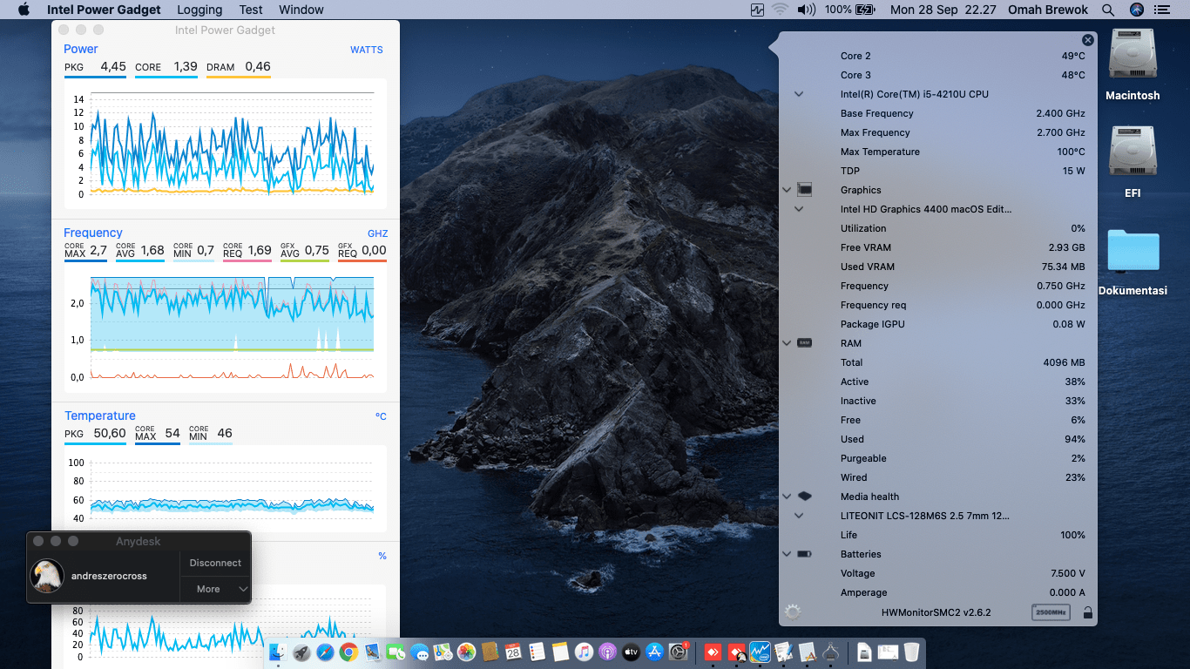
Task: Open the Test menu
Action: pyautogui.click(x=251, y=10)
